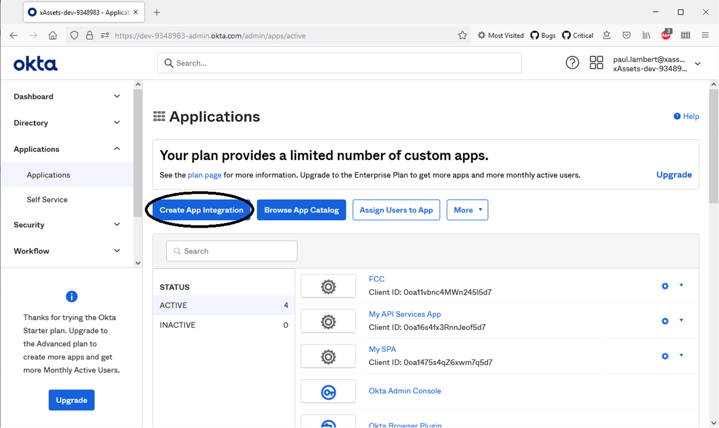Open the Help question mark icon

pyautogui.click(x=572, y=62)
